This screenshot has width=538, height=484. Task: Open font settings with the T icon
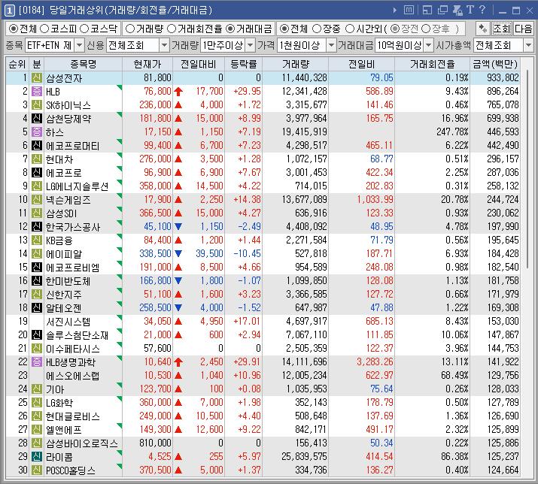coord(470,10)
